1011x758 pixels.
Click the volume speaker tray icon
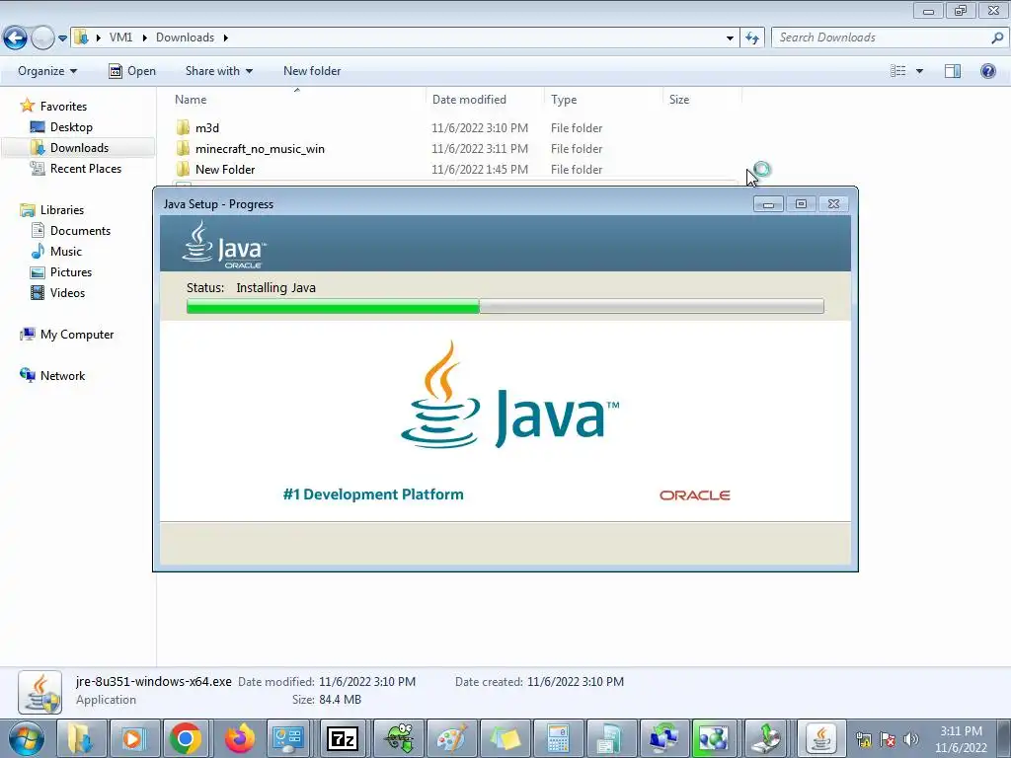tap(911, 740)
